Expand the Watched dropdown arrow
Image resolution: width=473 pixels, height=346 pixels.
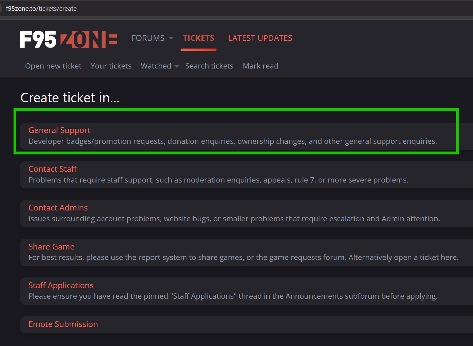point(177,66)
